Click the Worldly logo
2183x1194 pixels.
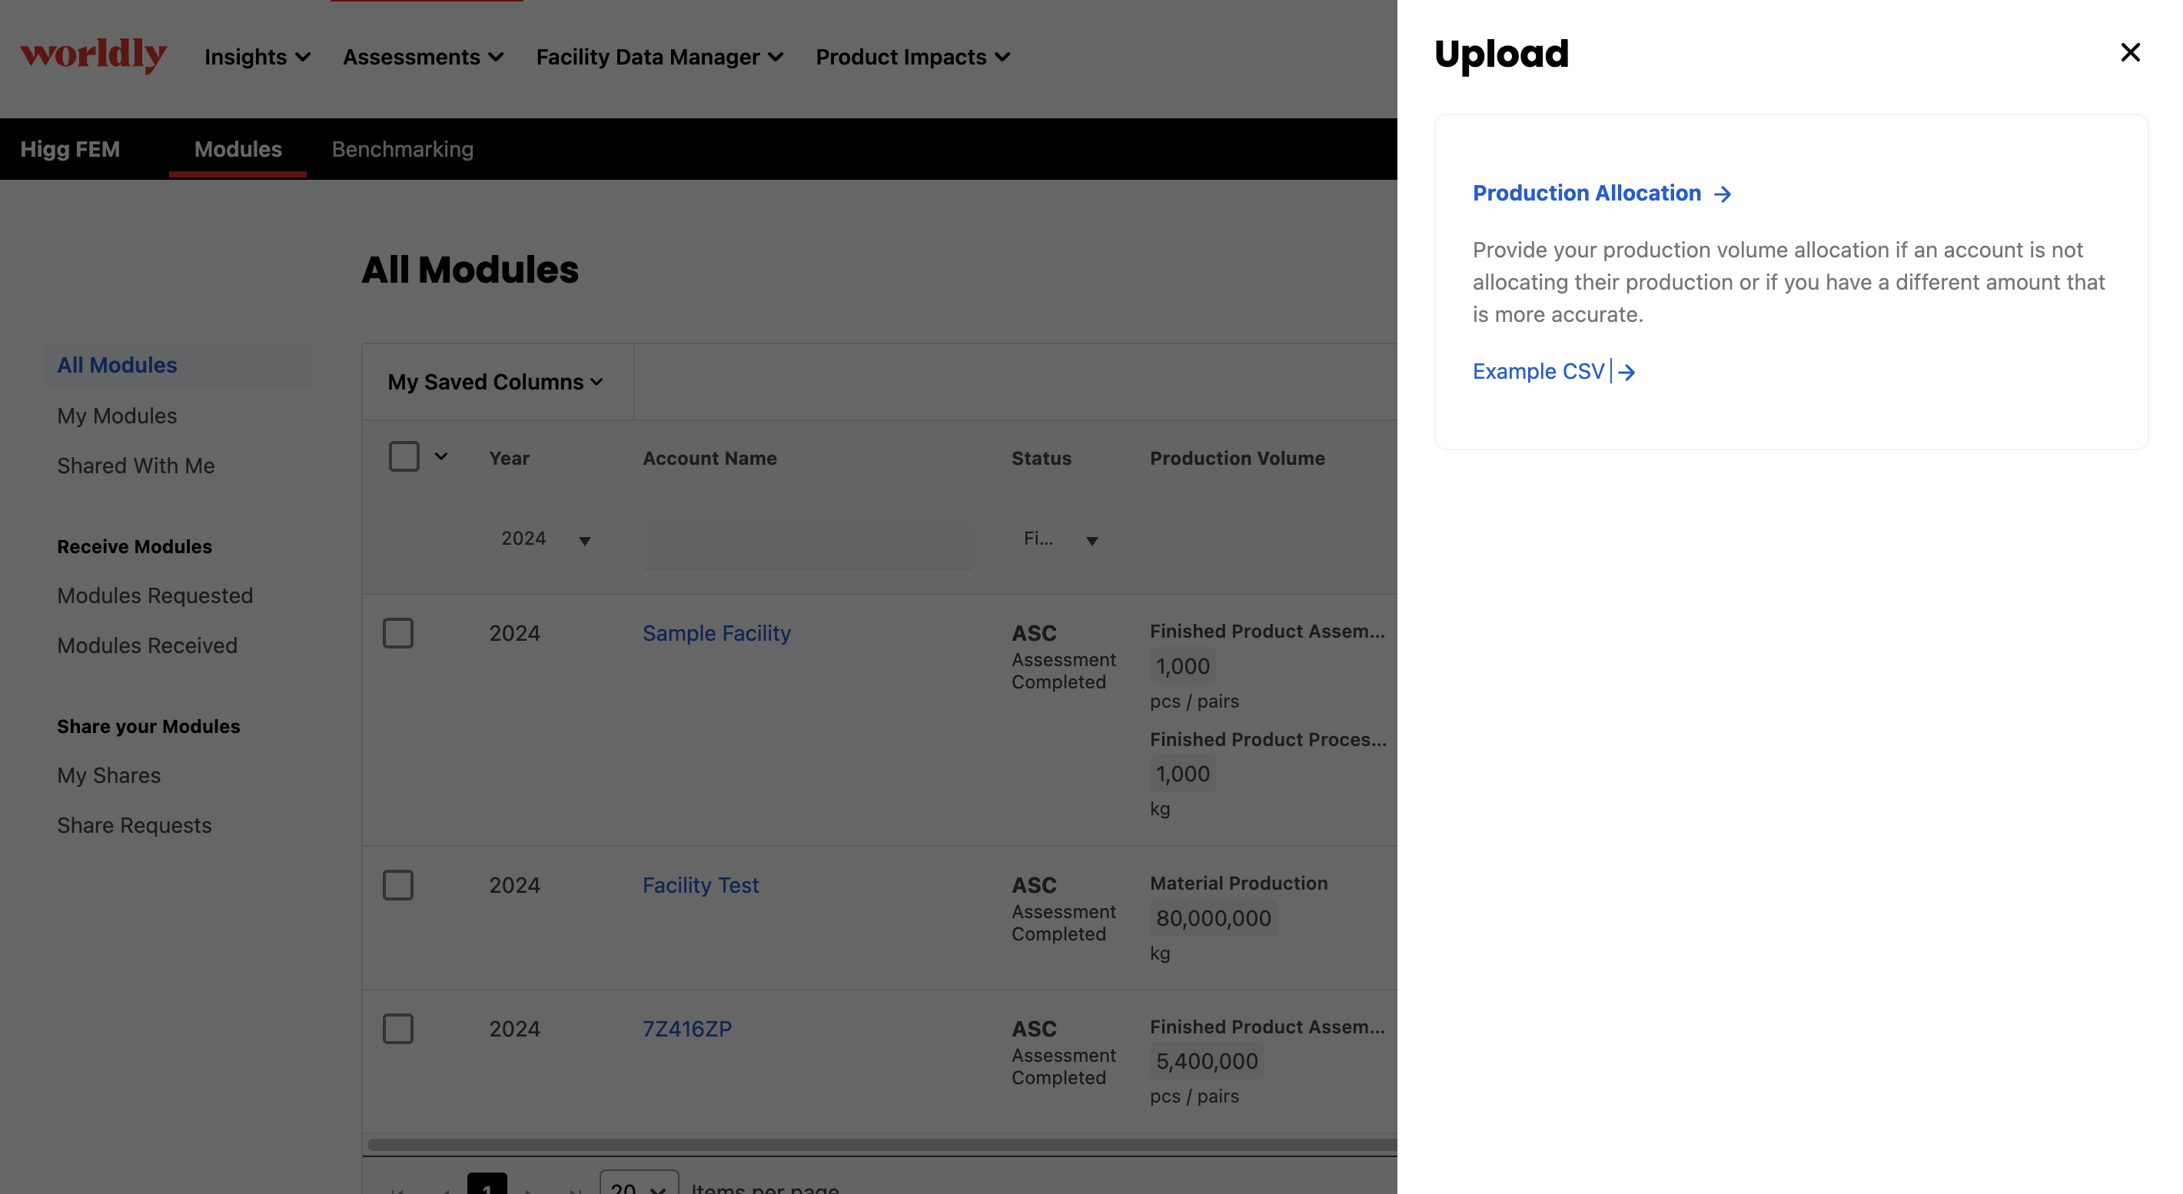pos(93,55)
